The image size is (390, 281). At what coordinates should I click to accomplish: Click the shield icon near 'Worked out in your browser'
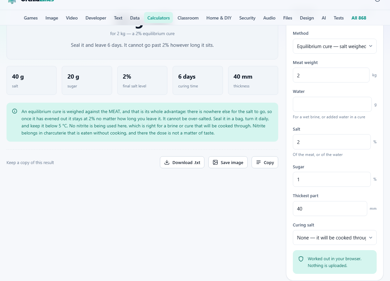tap(301, 259)
